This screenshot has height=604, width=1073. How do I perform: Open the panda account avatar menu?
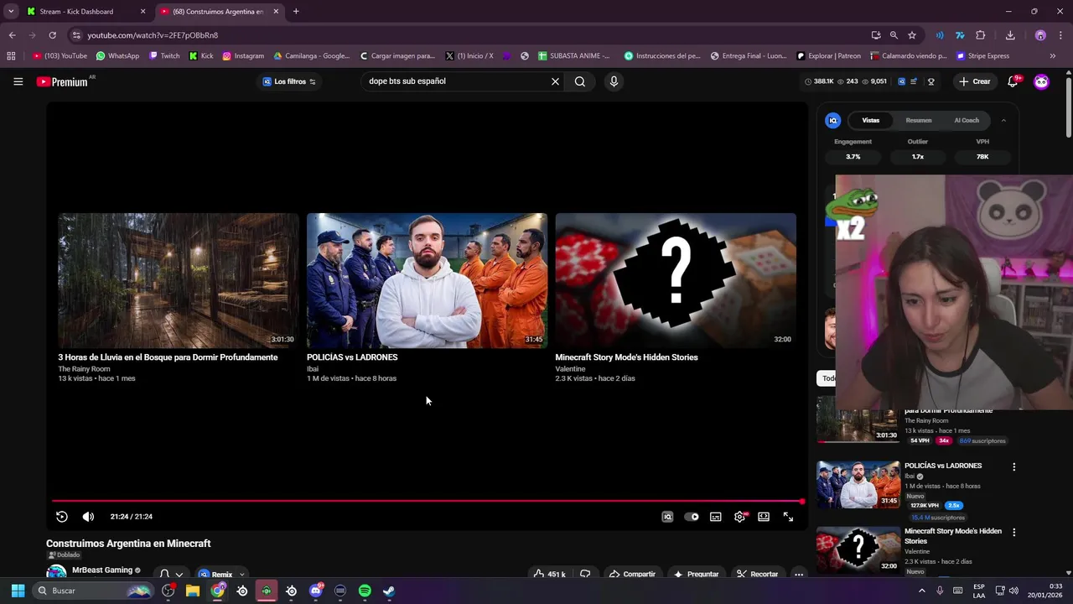click(1041, 81)
